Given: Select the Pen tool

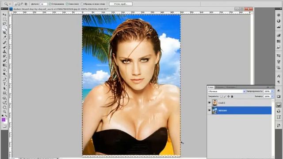Looking at the screenshot, I should [4, 79].
